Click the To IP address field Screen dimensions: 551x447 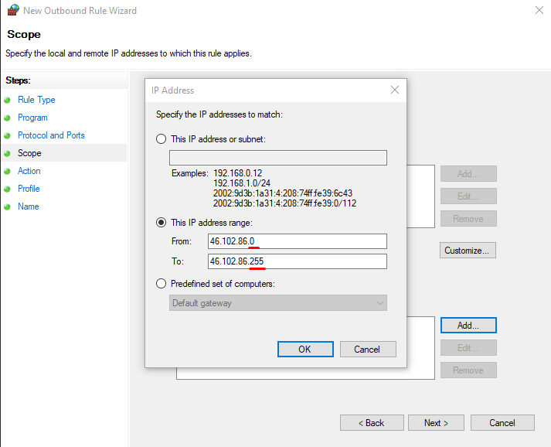(298, 261)
